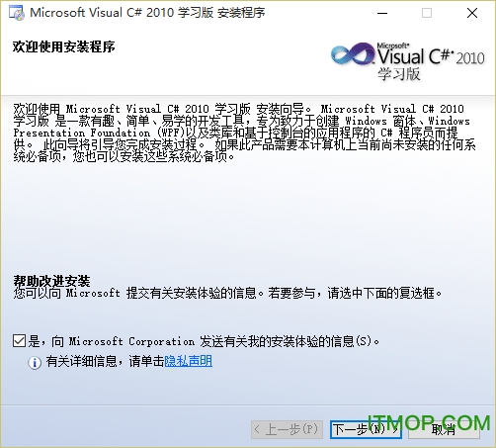This screenshot has height=448, width=496.
Task: Click the blue information icon beside privacy text
Action: coord(35,363)
